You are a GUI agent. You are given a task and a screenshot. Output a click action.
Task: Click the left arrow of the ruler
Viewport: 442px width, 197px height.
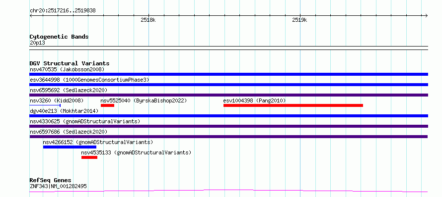click(31, 16)
